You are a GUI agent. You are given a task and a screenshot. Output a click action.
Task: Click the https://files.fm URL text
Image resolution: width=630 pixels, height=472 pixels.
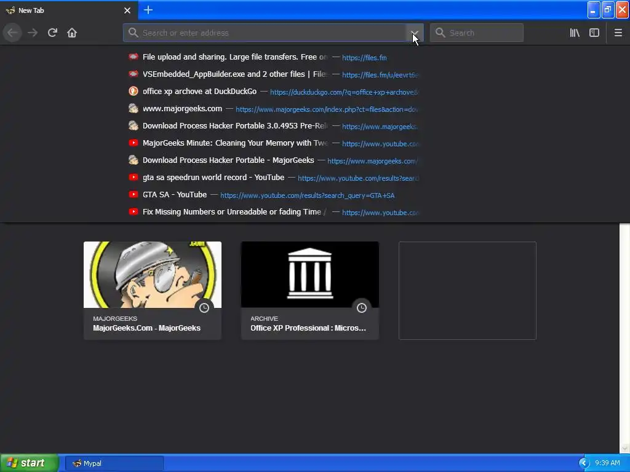(x=364, y=57)
